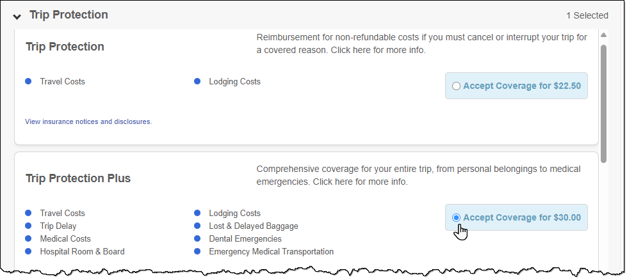Collapse the Trip Protection section chevron
Viewport: 627px width, 280px height.
17,17
